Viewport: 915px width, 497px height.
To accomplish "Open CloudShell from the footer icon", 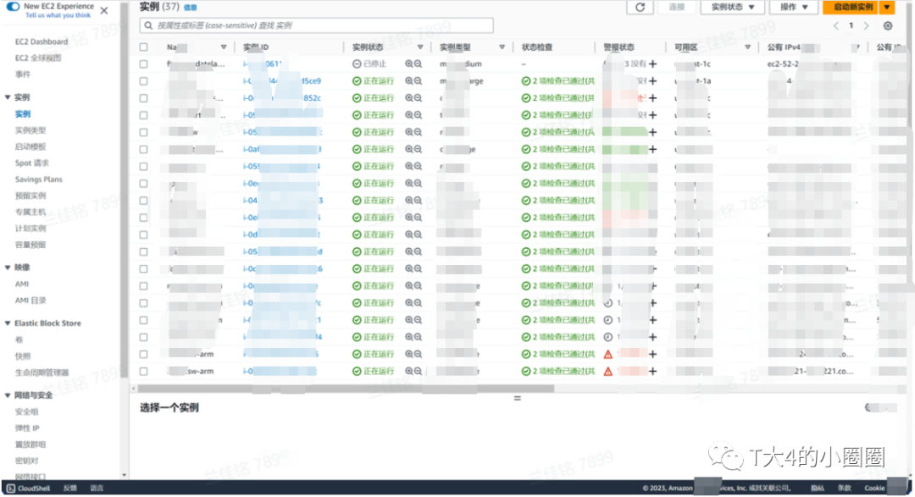I will pos(10,489).
